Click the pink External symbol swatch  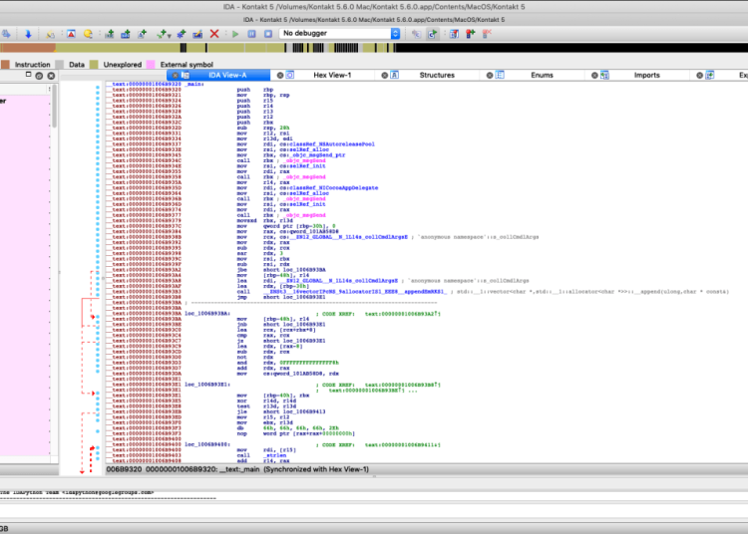pos(151,64)
